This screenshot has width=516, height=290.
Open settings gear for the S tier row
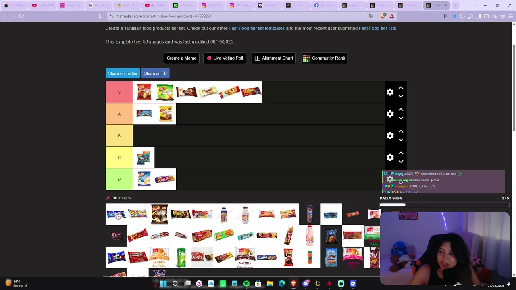coord(390,92)
